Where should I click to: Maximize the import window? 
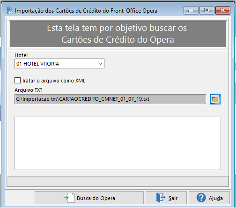click(207, 10)
